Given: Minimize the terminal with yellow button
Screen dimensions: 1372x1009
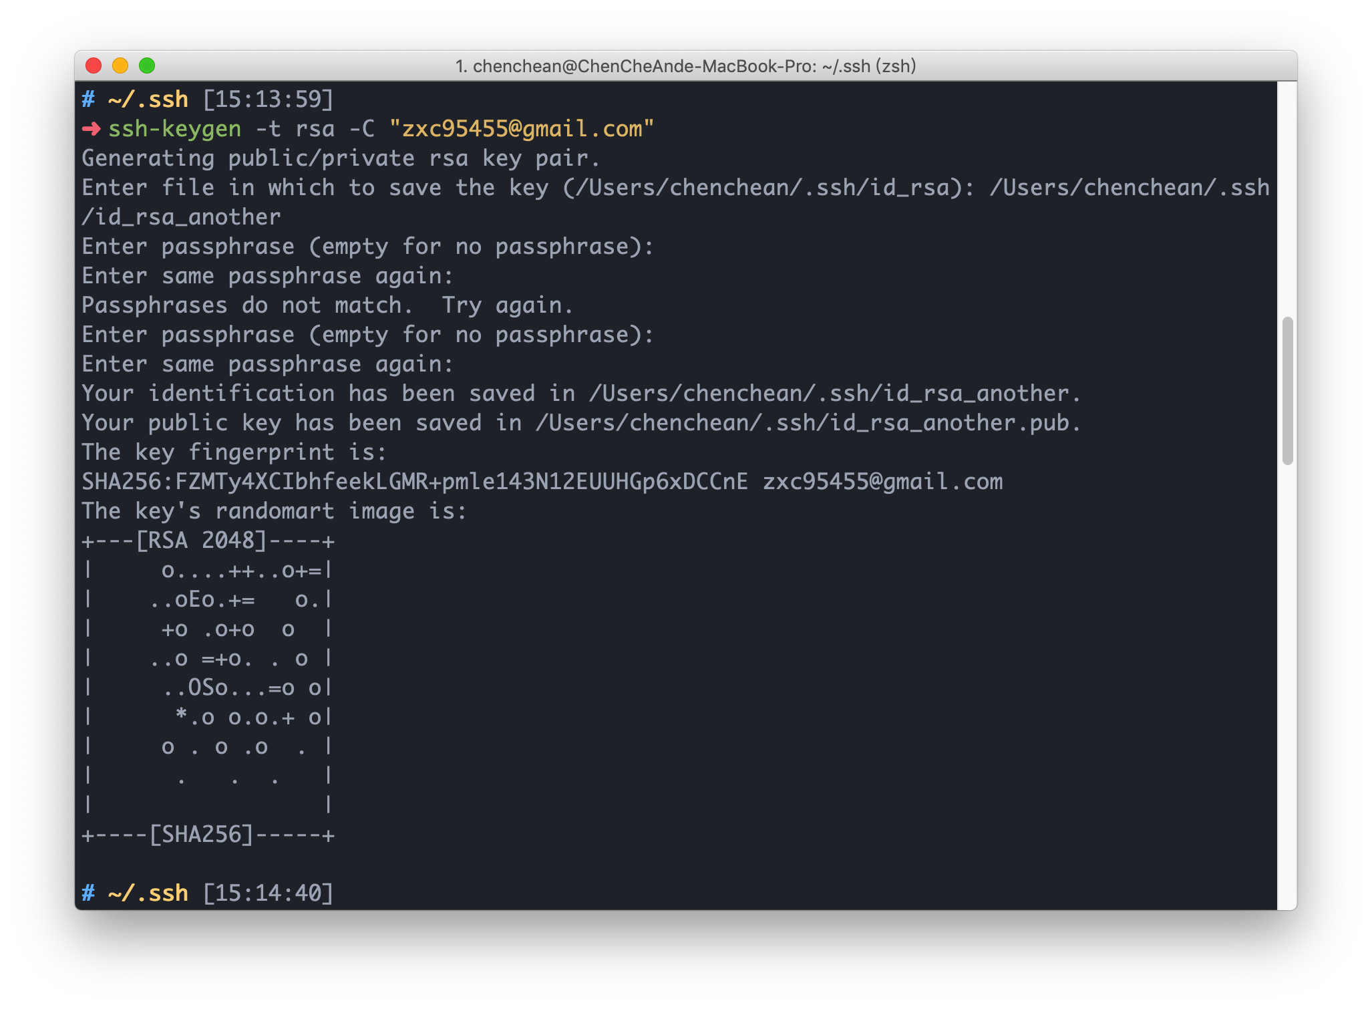Looking at the screenshot, I should pos(120,65).
